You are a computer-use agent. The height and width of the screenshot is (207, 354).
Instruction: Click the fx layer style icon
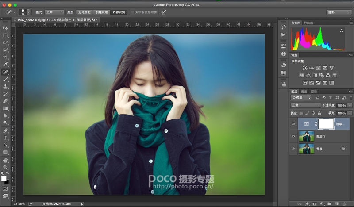point(307,203)
